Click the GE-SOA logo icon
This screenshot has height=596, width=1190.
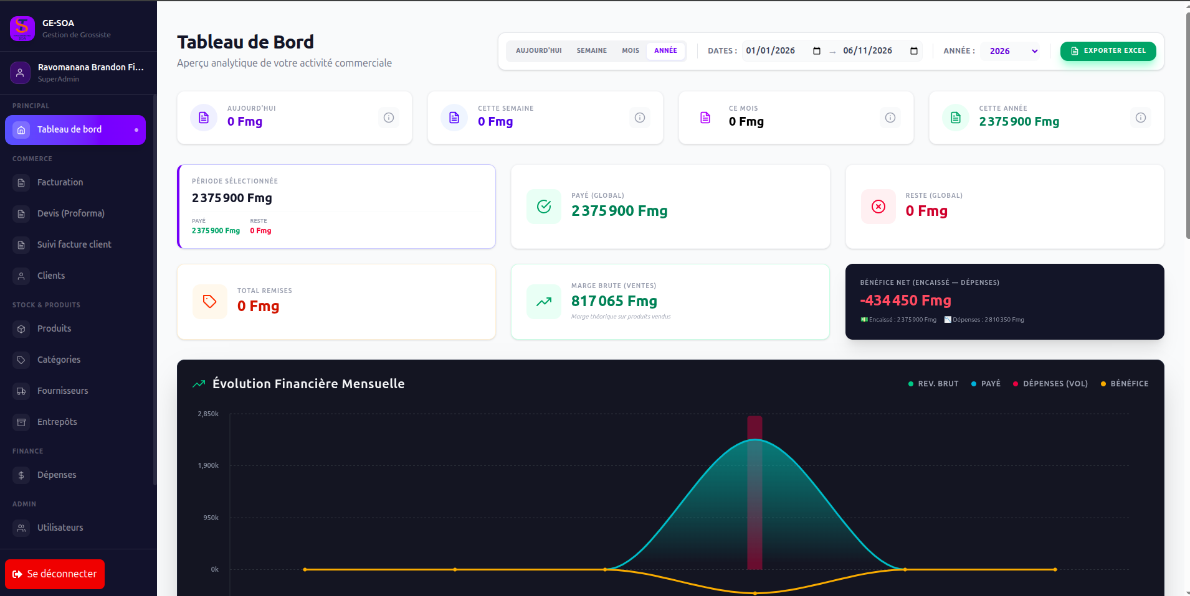click(x=22, y=29)
